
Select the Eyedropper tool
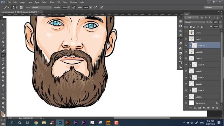[x=3, y=46]
